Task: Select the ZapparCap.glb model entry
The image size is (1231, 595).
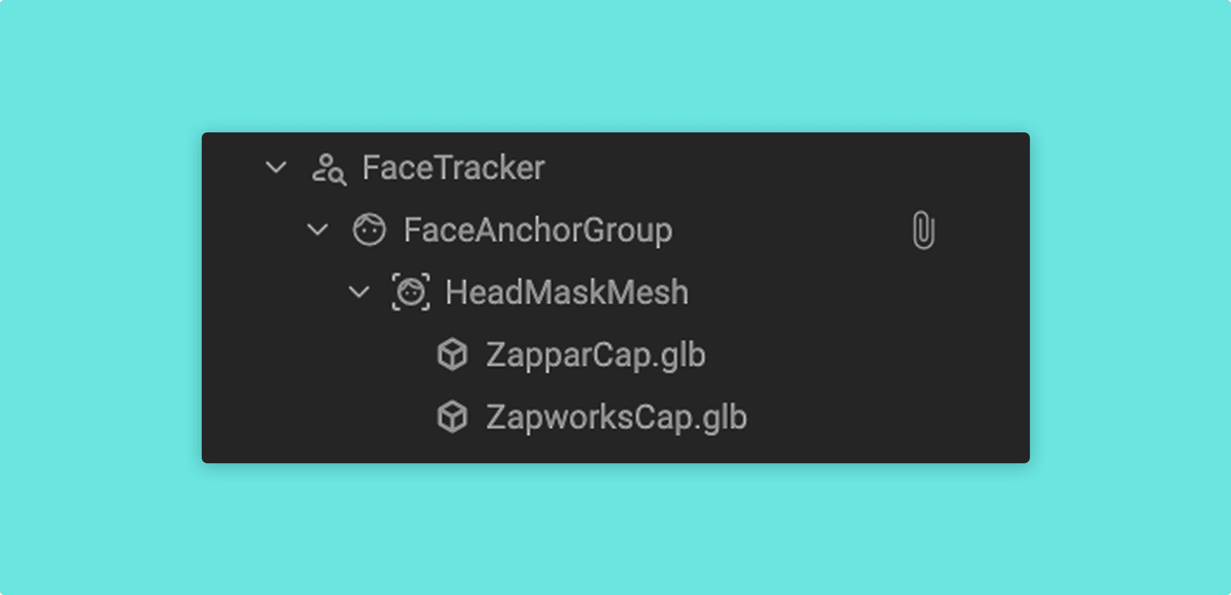Action: click(x=596, y=355)
